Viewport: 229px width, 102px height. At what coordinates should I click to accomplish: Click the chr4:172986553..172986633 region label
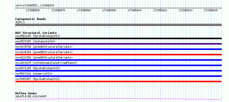[x=35, y=5]
